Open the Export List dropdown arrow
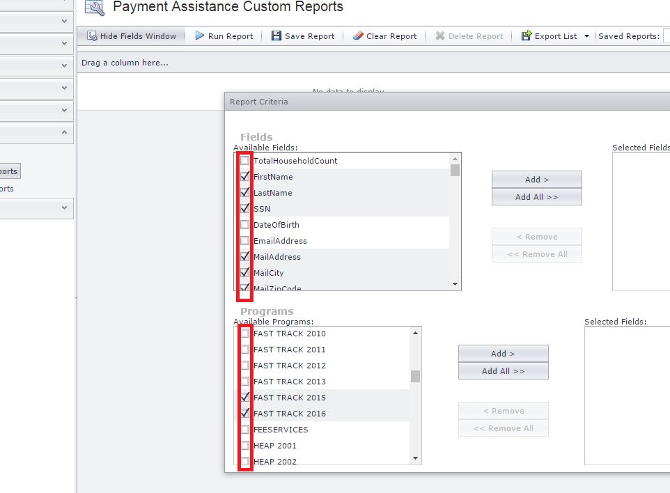This screenshot has height=493, width=670. point(585,35)
